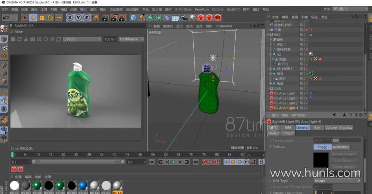Screen dimensions: 372x194
Task: Activate the Move tool
Action: click(x=33, y=18)
